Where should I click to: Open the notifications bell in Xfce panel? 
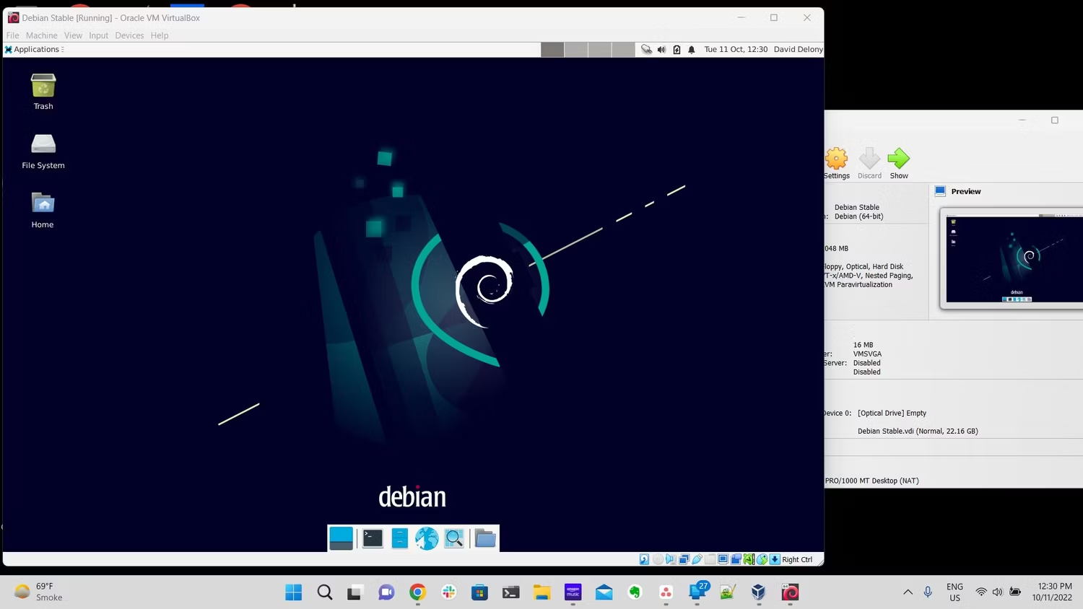tap(692, 49)
